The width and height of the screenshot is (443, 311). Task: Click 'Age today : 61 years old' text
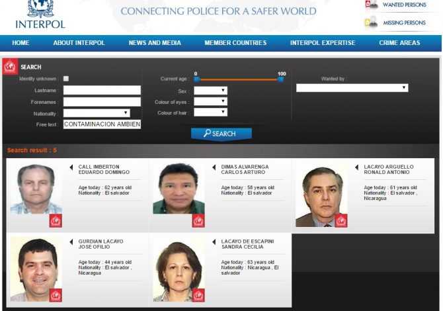[x=390, y=187]
